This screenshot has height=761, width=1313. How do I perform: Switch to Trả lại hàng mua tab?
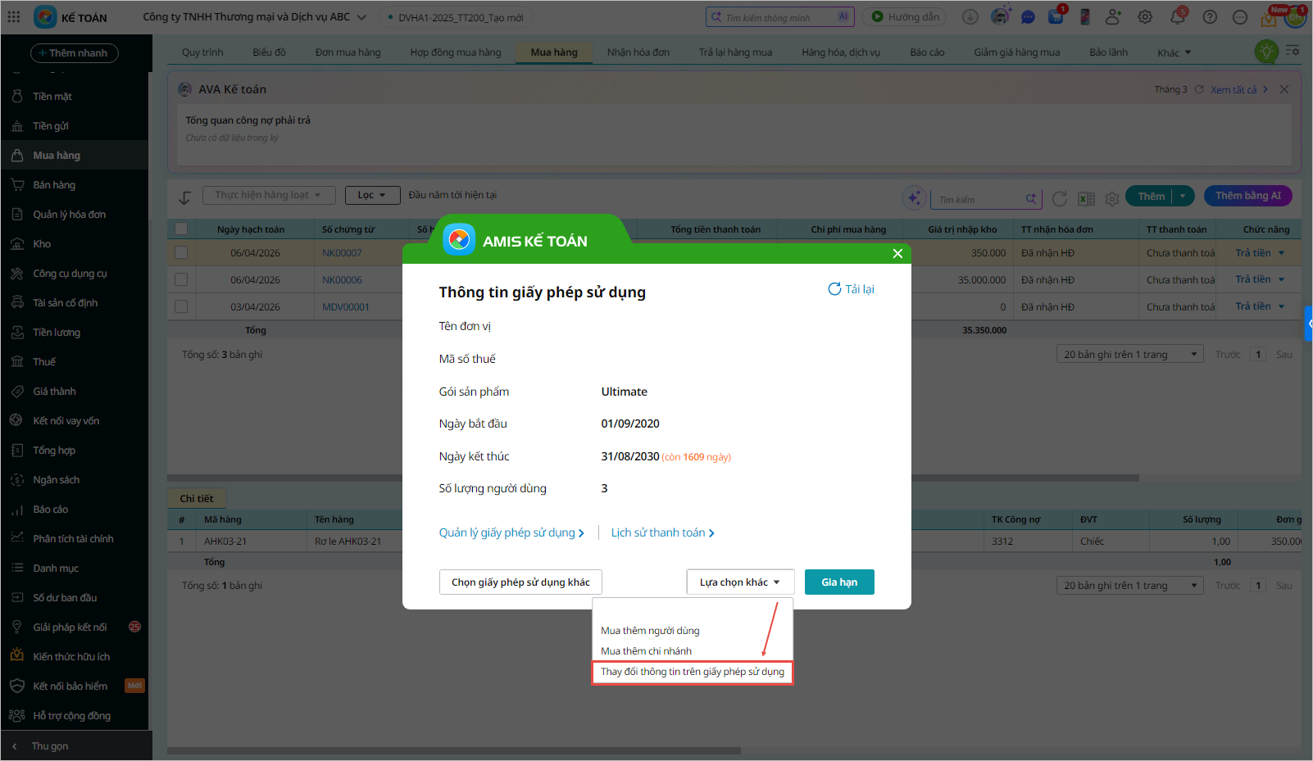(735, 52)
